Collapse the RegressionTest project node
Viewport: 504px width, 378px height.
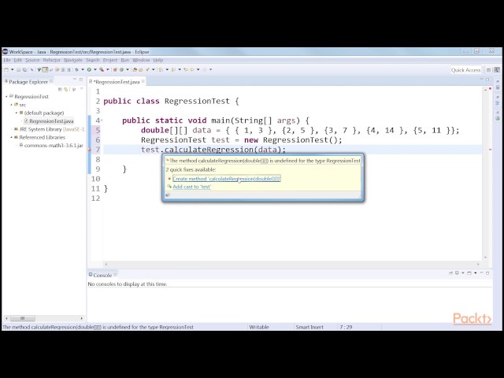6,96
